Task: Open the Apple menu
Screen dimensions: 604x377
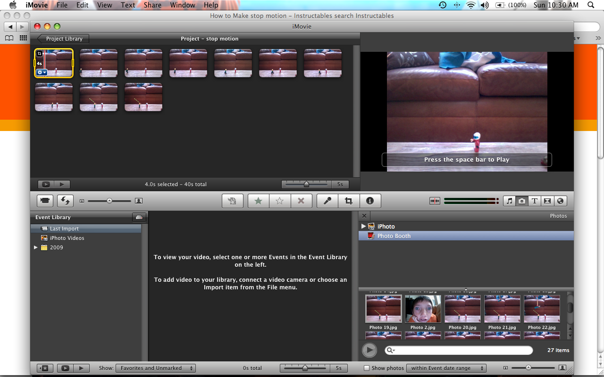Action: (x=13, y=5)
